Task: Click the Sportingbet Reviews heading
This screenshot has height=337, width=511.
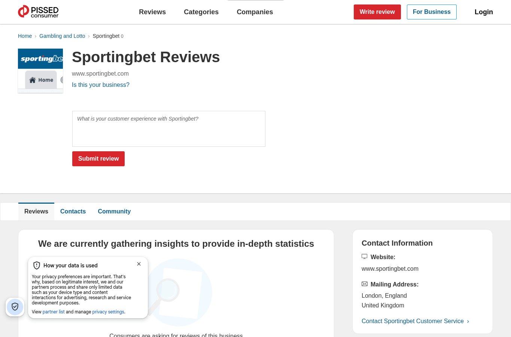Action: 146,57
